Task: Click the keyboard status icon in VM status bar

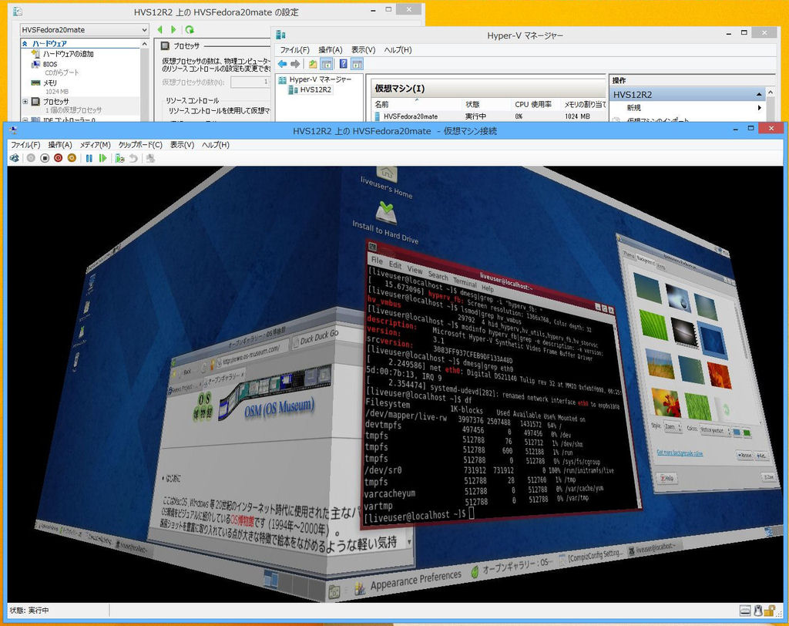Action: pyautogui.click(x=745, y=611)
